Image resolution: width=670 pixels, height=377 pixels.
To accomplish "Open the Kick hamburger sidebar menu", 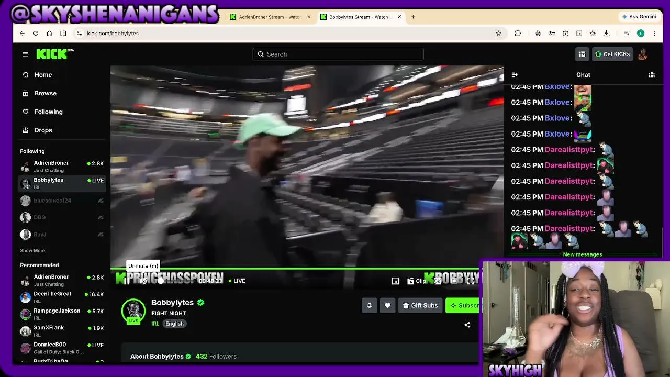I will tap(25, 54).
